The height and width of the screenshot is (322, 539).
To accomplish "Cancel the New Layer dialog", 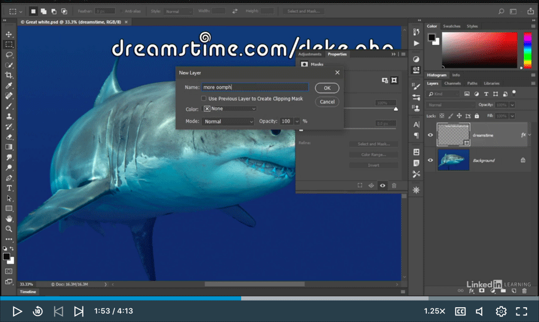I will (x=327, y=102).
